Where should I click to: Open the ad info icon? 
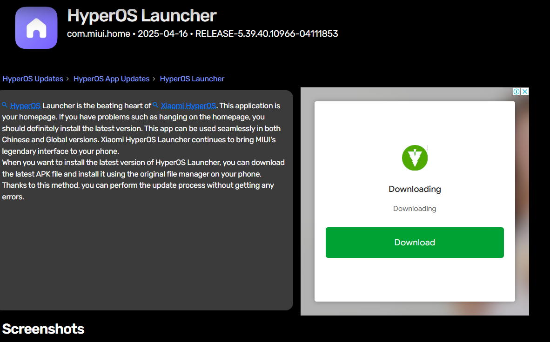(516, 92)
